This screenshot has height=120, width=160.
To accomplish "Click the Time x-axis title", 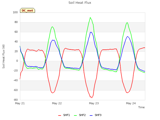I will 141,107.
